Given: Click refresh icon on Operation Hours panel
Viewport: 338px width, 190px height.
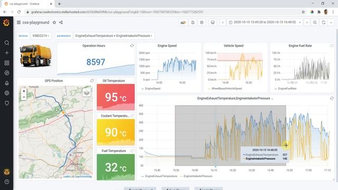Looking at the screenshot, I should click(x=132, y=46).
